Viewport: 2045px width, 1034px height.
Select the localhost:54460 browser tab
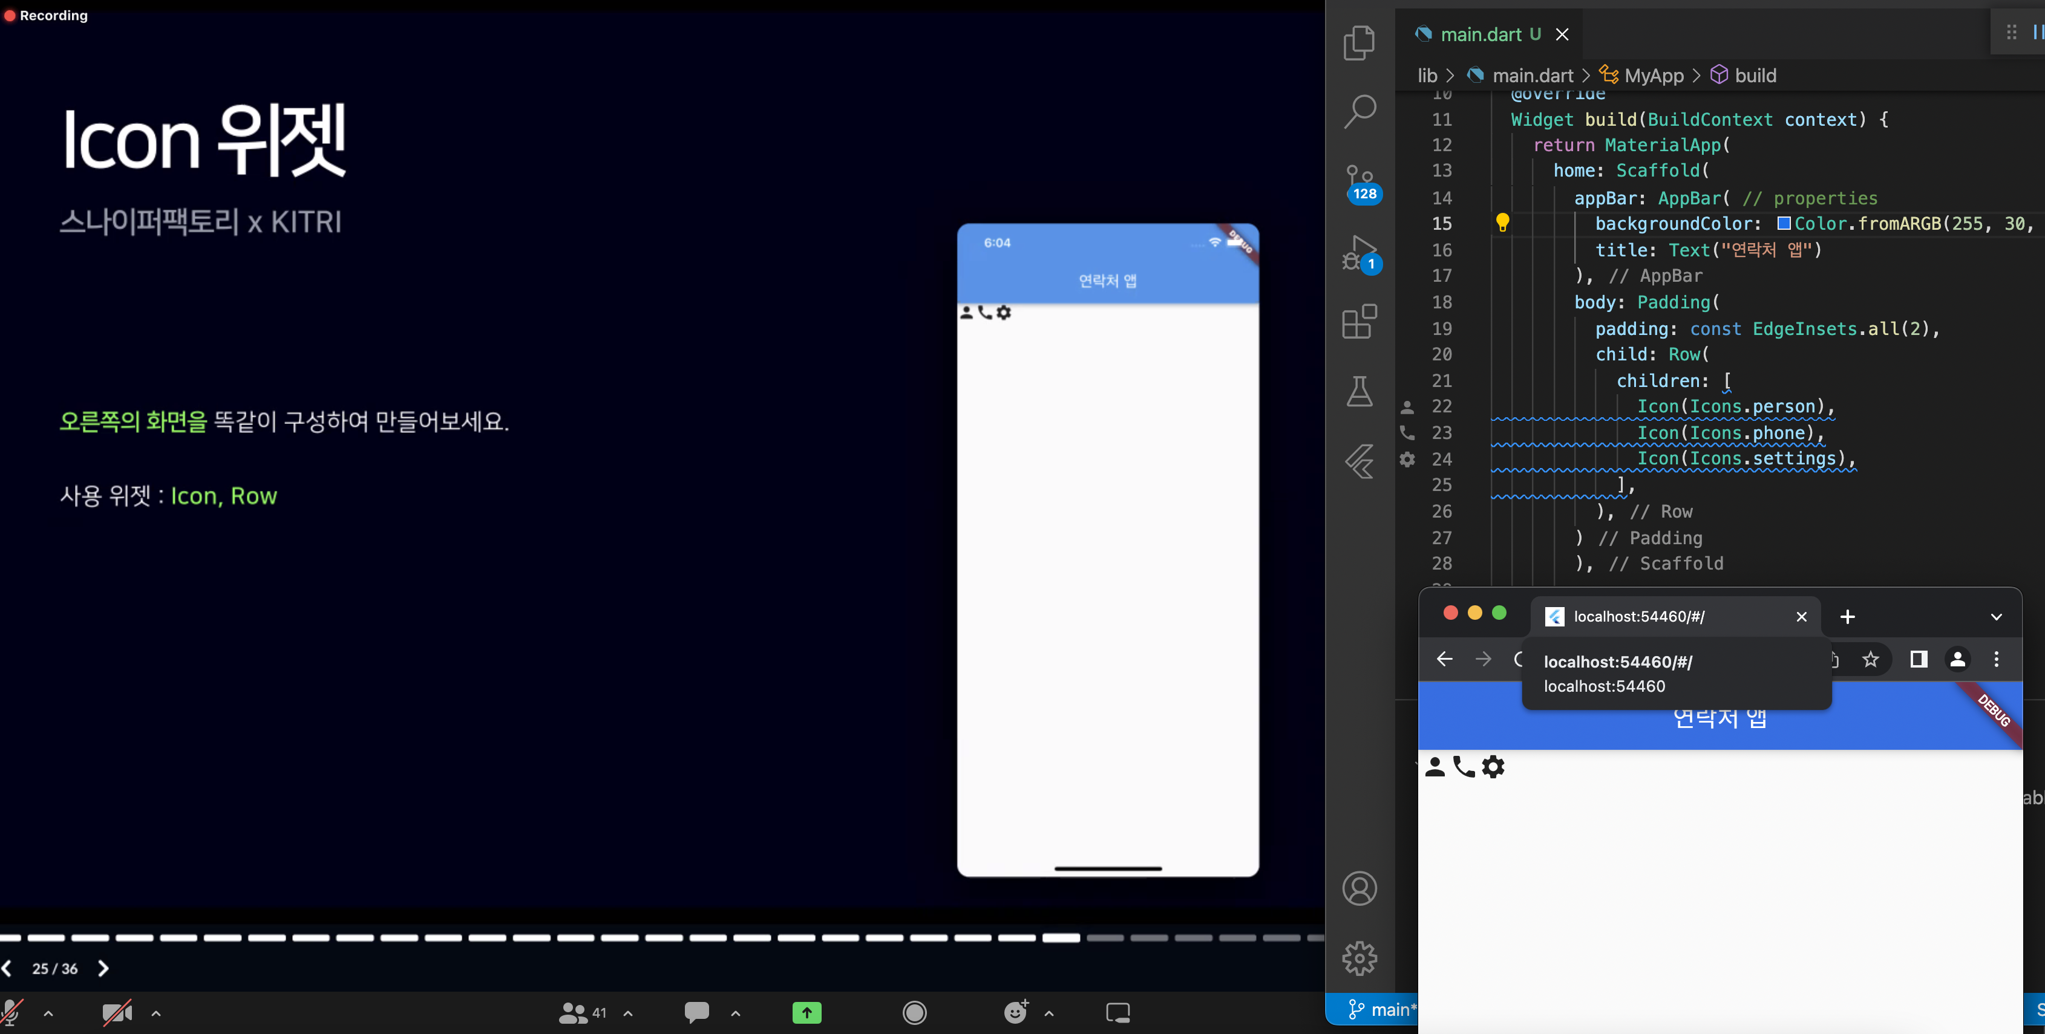pos(1638,617)
